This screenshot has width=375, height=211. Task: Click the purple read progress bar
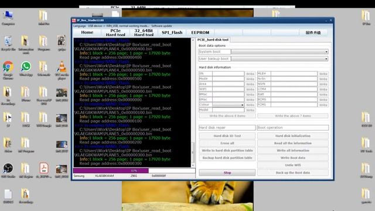click(x=111, y=171)
